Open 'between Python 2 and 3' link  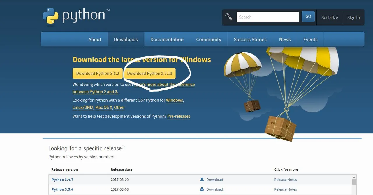[95, 92]
